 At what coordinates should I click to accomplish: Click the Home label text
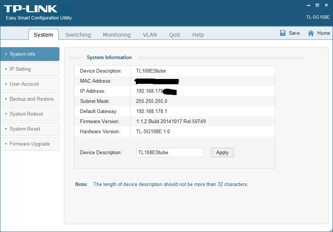[x=323, y=33]
